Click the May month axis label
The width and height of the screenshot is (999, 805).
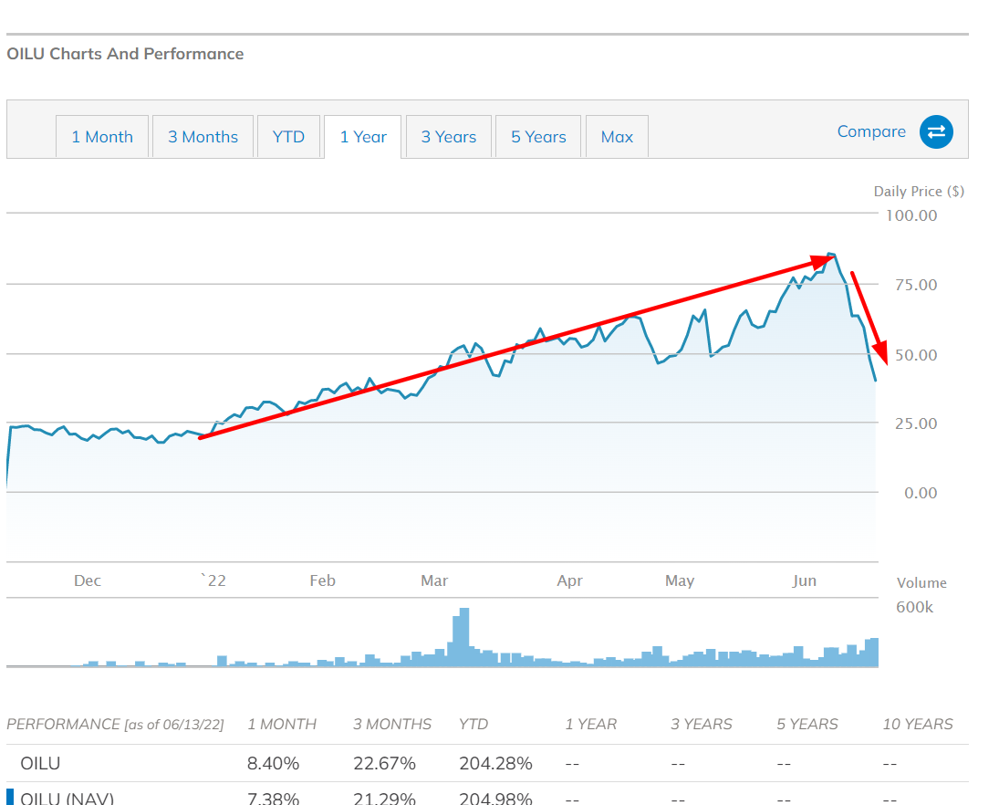(680, 580)
